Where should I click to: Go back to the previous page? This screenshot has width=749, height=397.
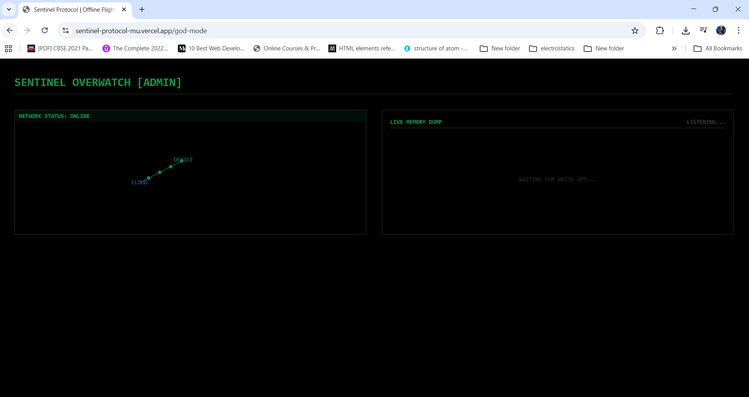10,30
